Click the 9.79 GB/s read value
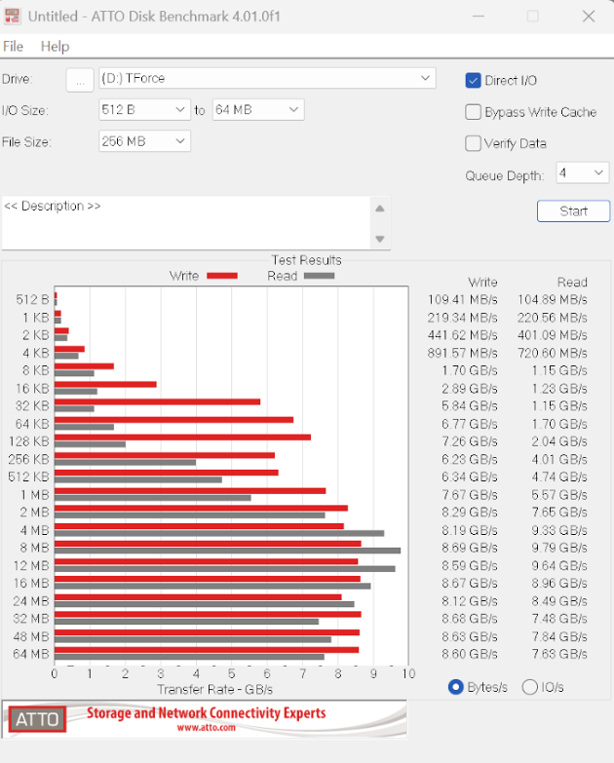This screenshot has height=763, width=614. (x=559, y=548)
